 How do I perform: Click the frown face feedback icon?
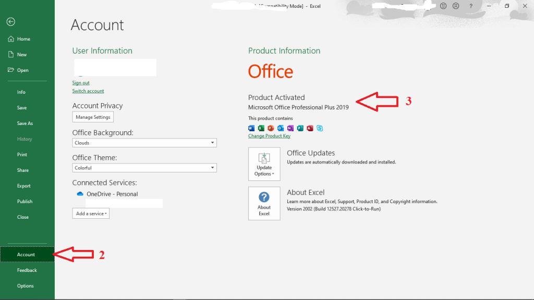(x=456, y=6)
